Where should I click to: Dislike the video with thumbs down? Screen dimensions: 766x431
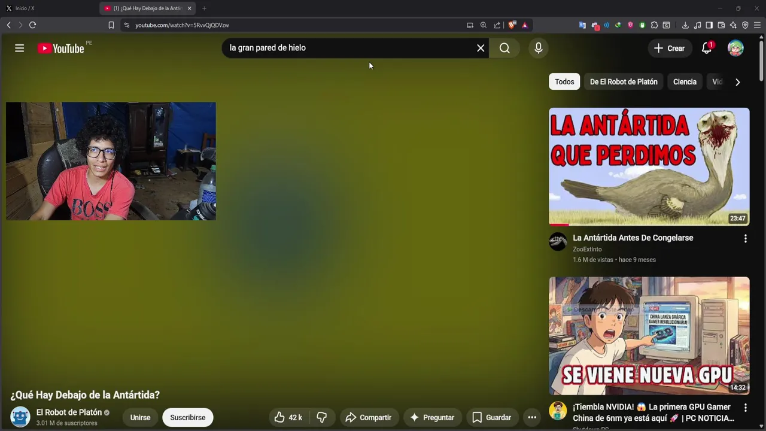(322, 417)
